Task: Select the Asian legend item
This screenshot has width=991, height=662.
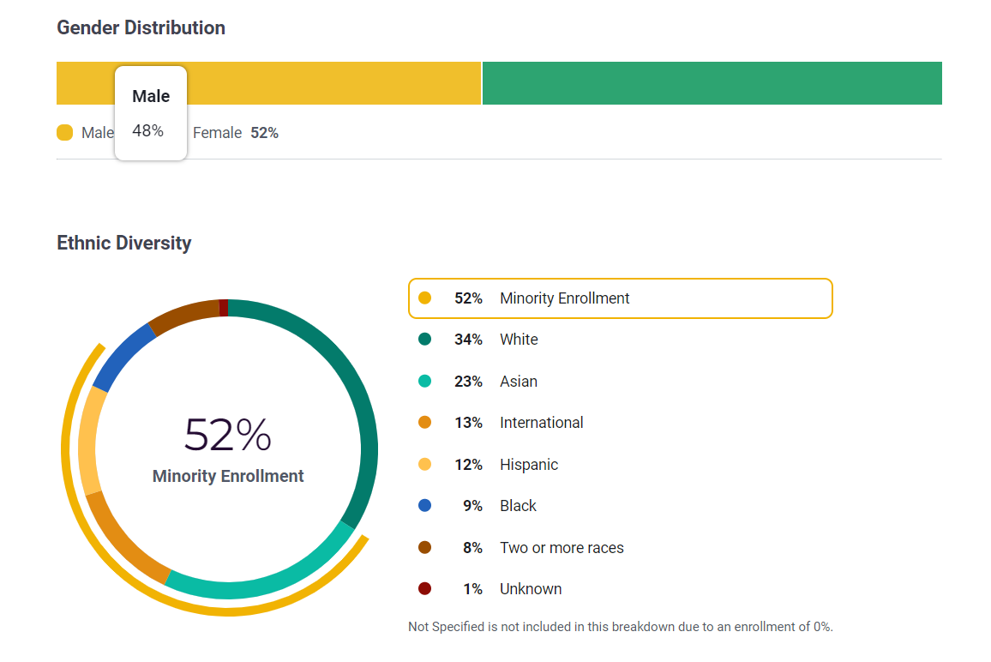Action: 519,382
